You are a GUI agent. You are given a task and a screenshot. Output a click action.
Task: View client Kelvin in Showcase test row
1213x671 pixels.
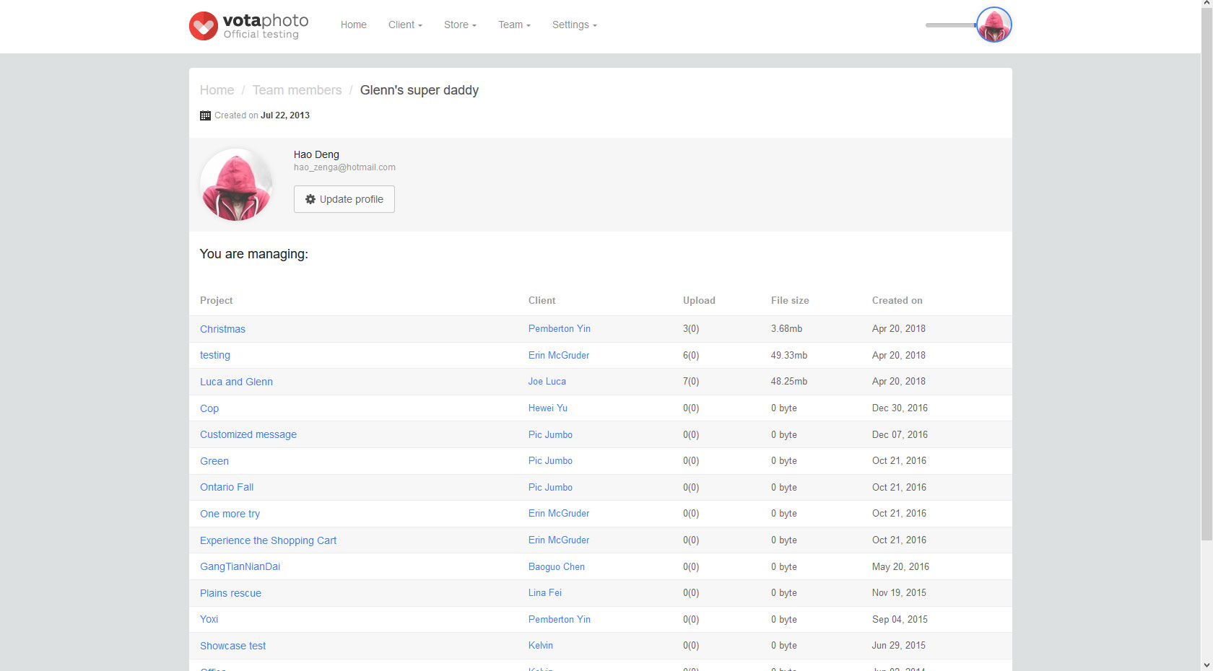pos(541,645)
